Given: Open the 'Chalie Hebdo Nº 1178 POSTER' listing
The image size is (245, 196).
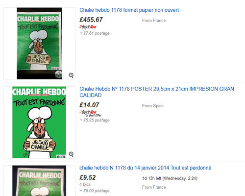Looking at the screenshot, I should click(x=157, y=92).
